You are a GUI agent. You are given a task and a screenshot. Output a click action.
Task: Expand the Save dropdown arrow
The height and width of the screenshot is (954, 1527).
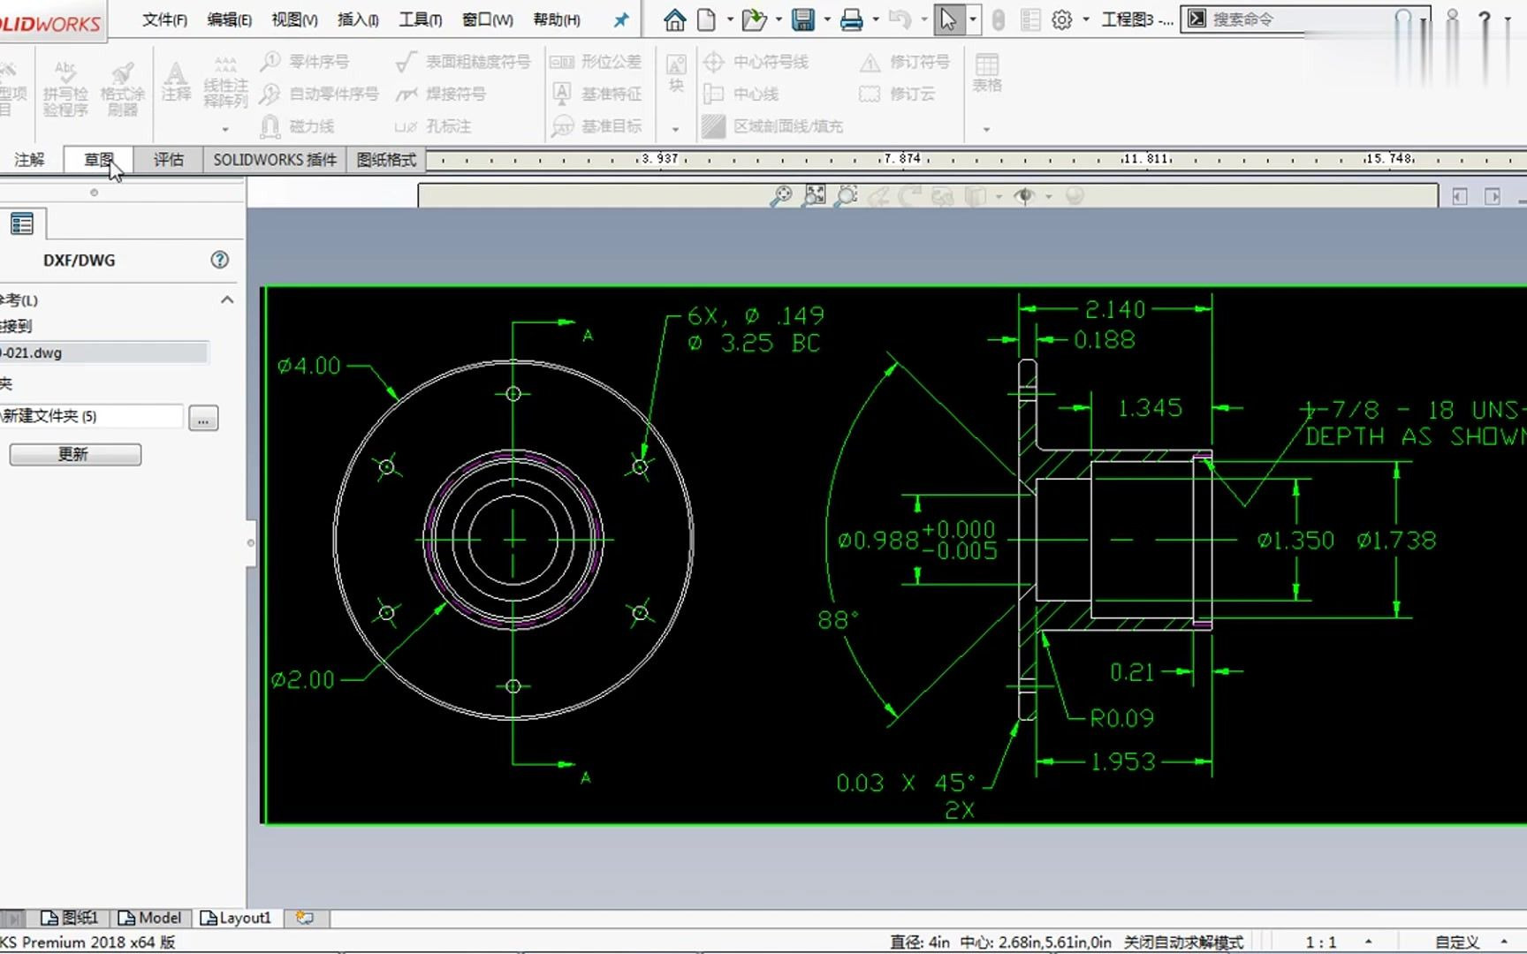(827, 19)
